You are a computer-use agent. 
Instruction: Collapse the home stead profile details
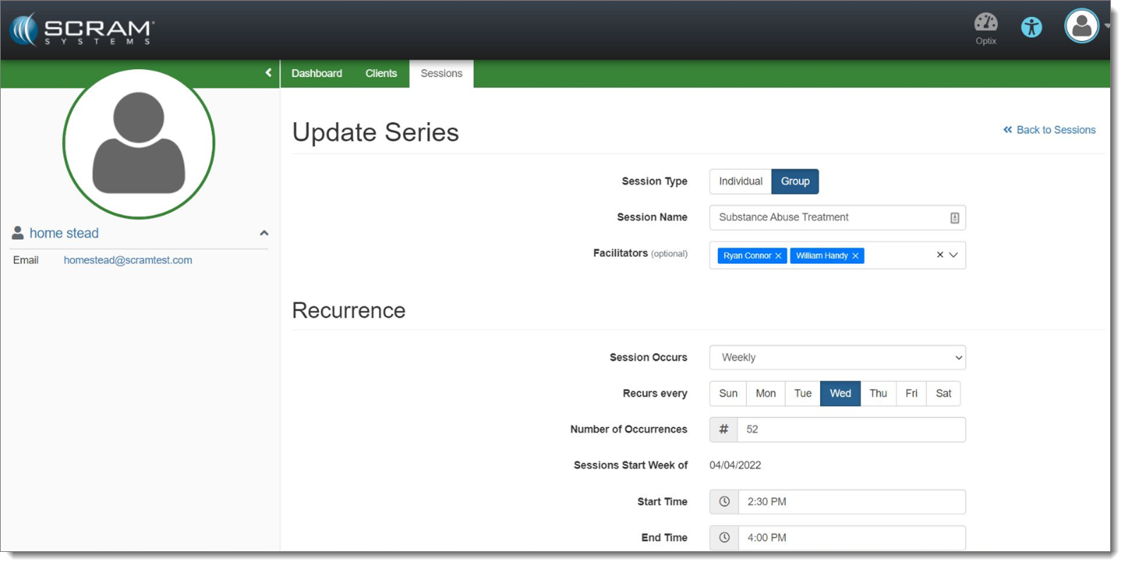[265, 234]
